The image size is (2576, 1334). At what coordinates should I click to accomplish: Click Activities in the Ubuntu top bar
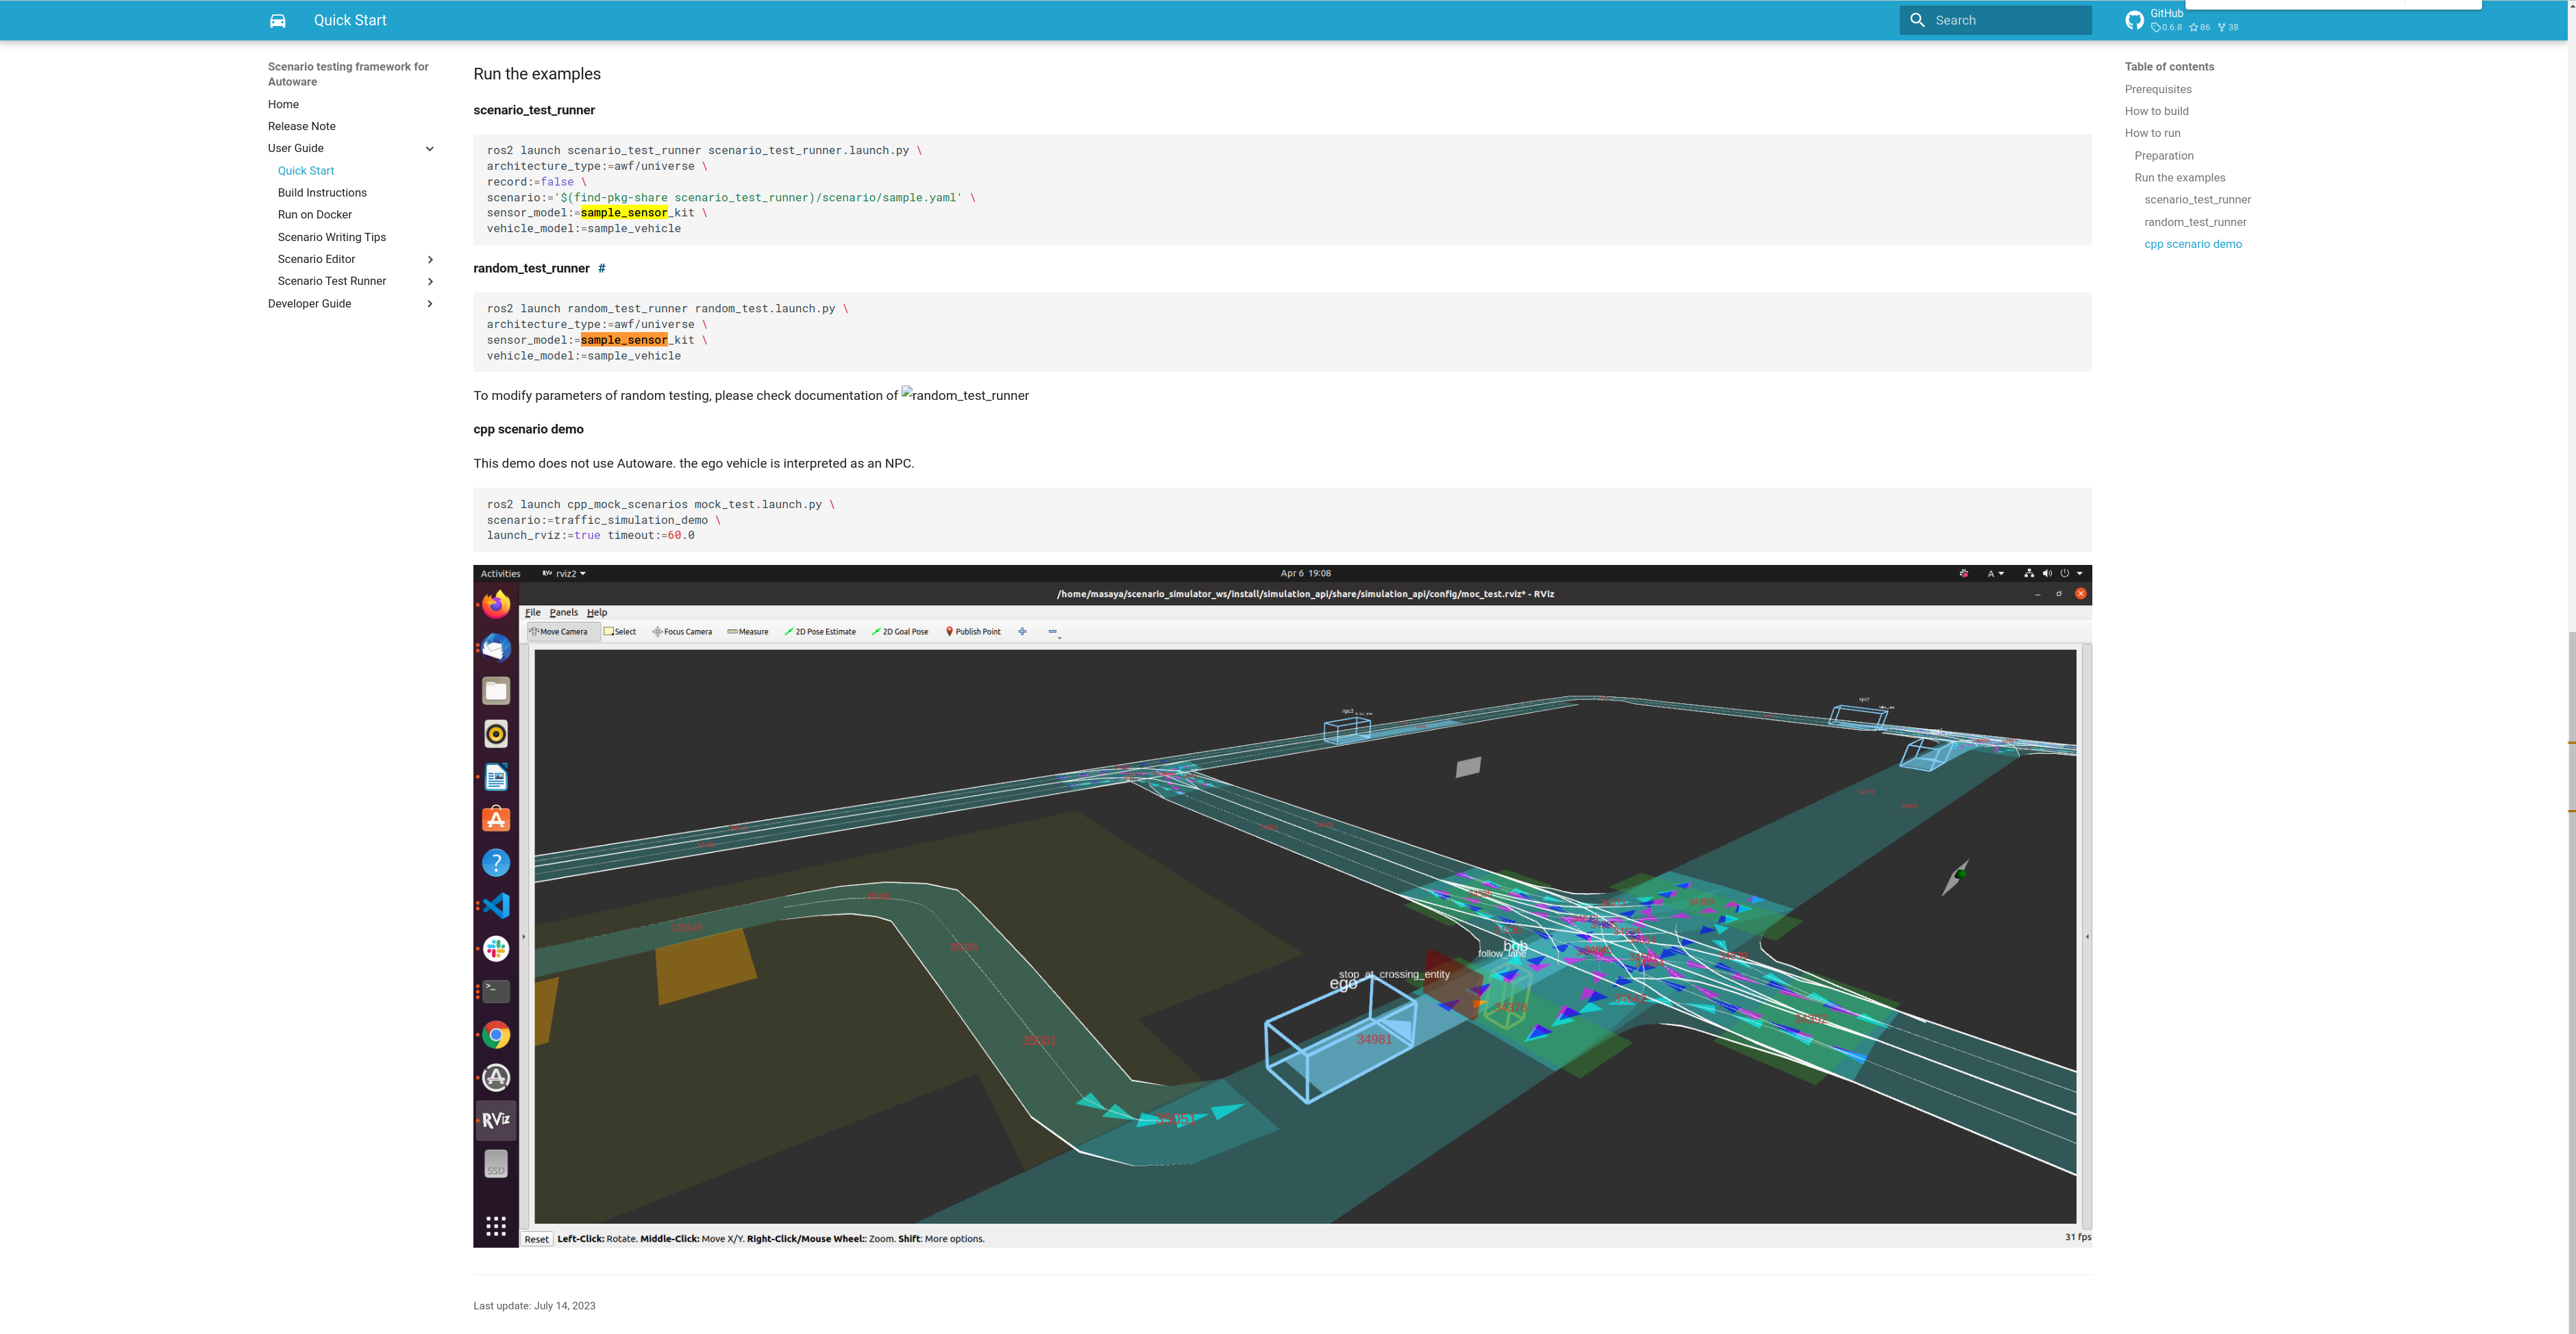pos(500,572)
